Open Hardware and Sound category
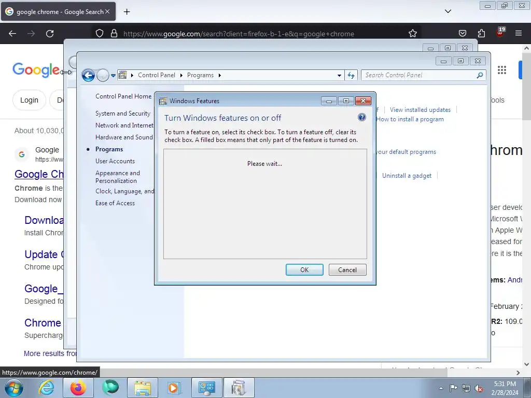 tap(124, 137)
